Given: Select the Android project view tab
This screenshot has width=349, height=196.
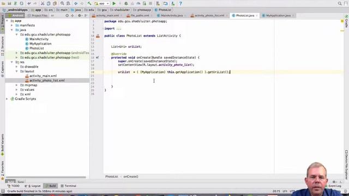Looking at the screenshot, I should (x=16, y=16).
